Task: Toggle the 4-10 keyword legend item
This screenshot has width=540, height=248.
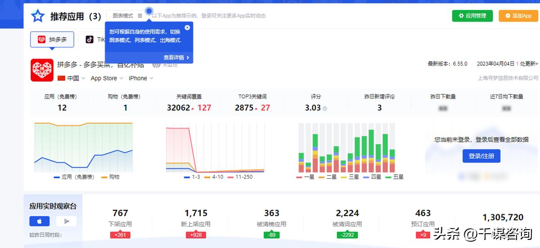Action: (214, 177)
